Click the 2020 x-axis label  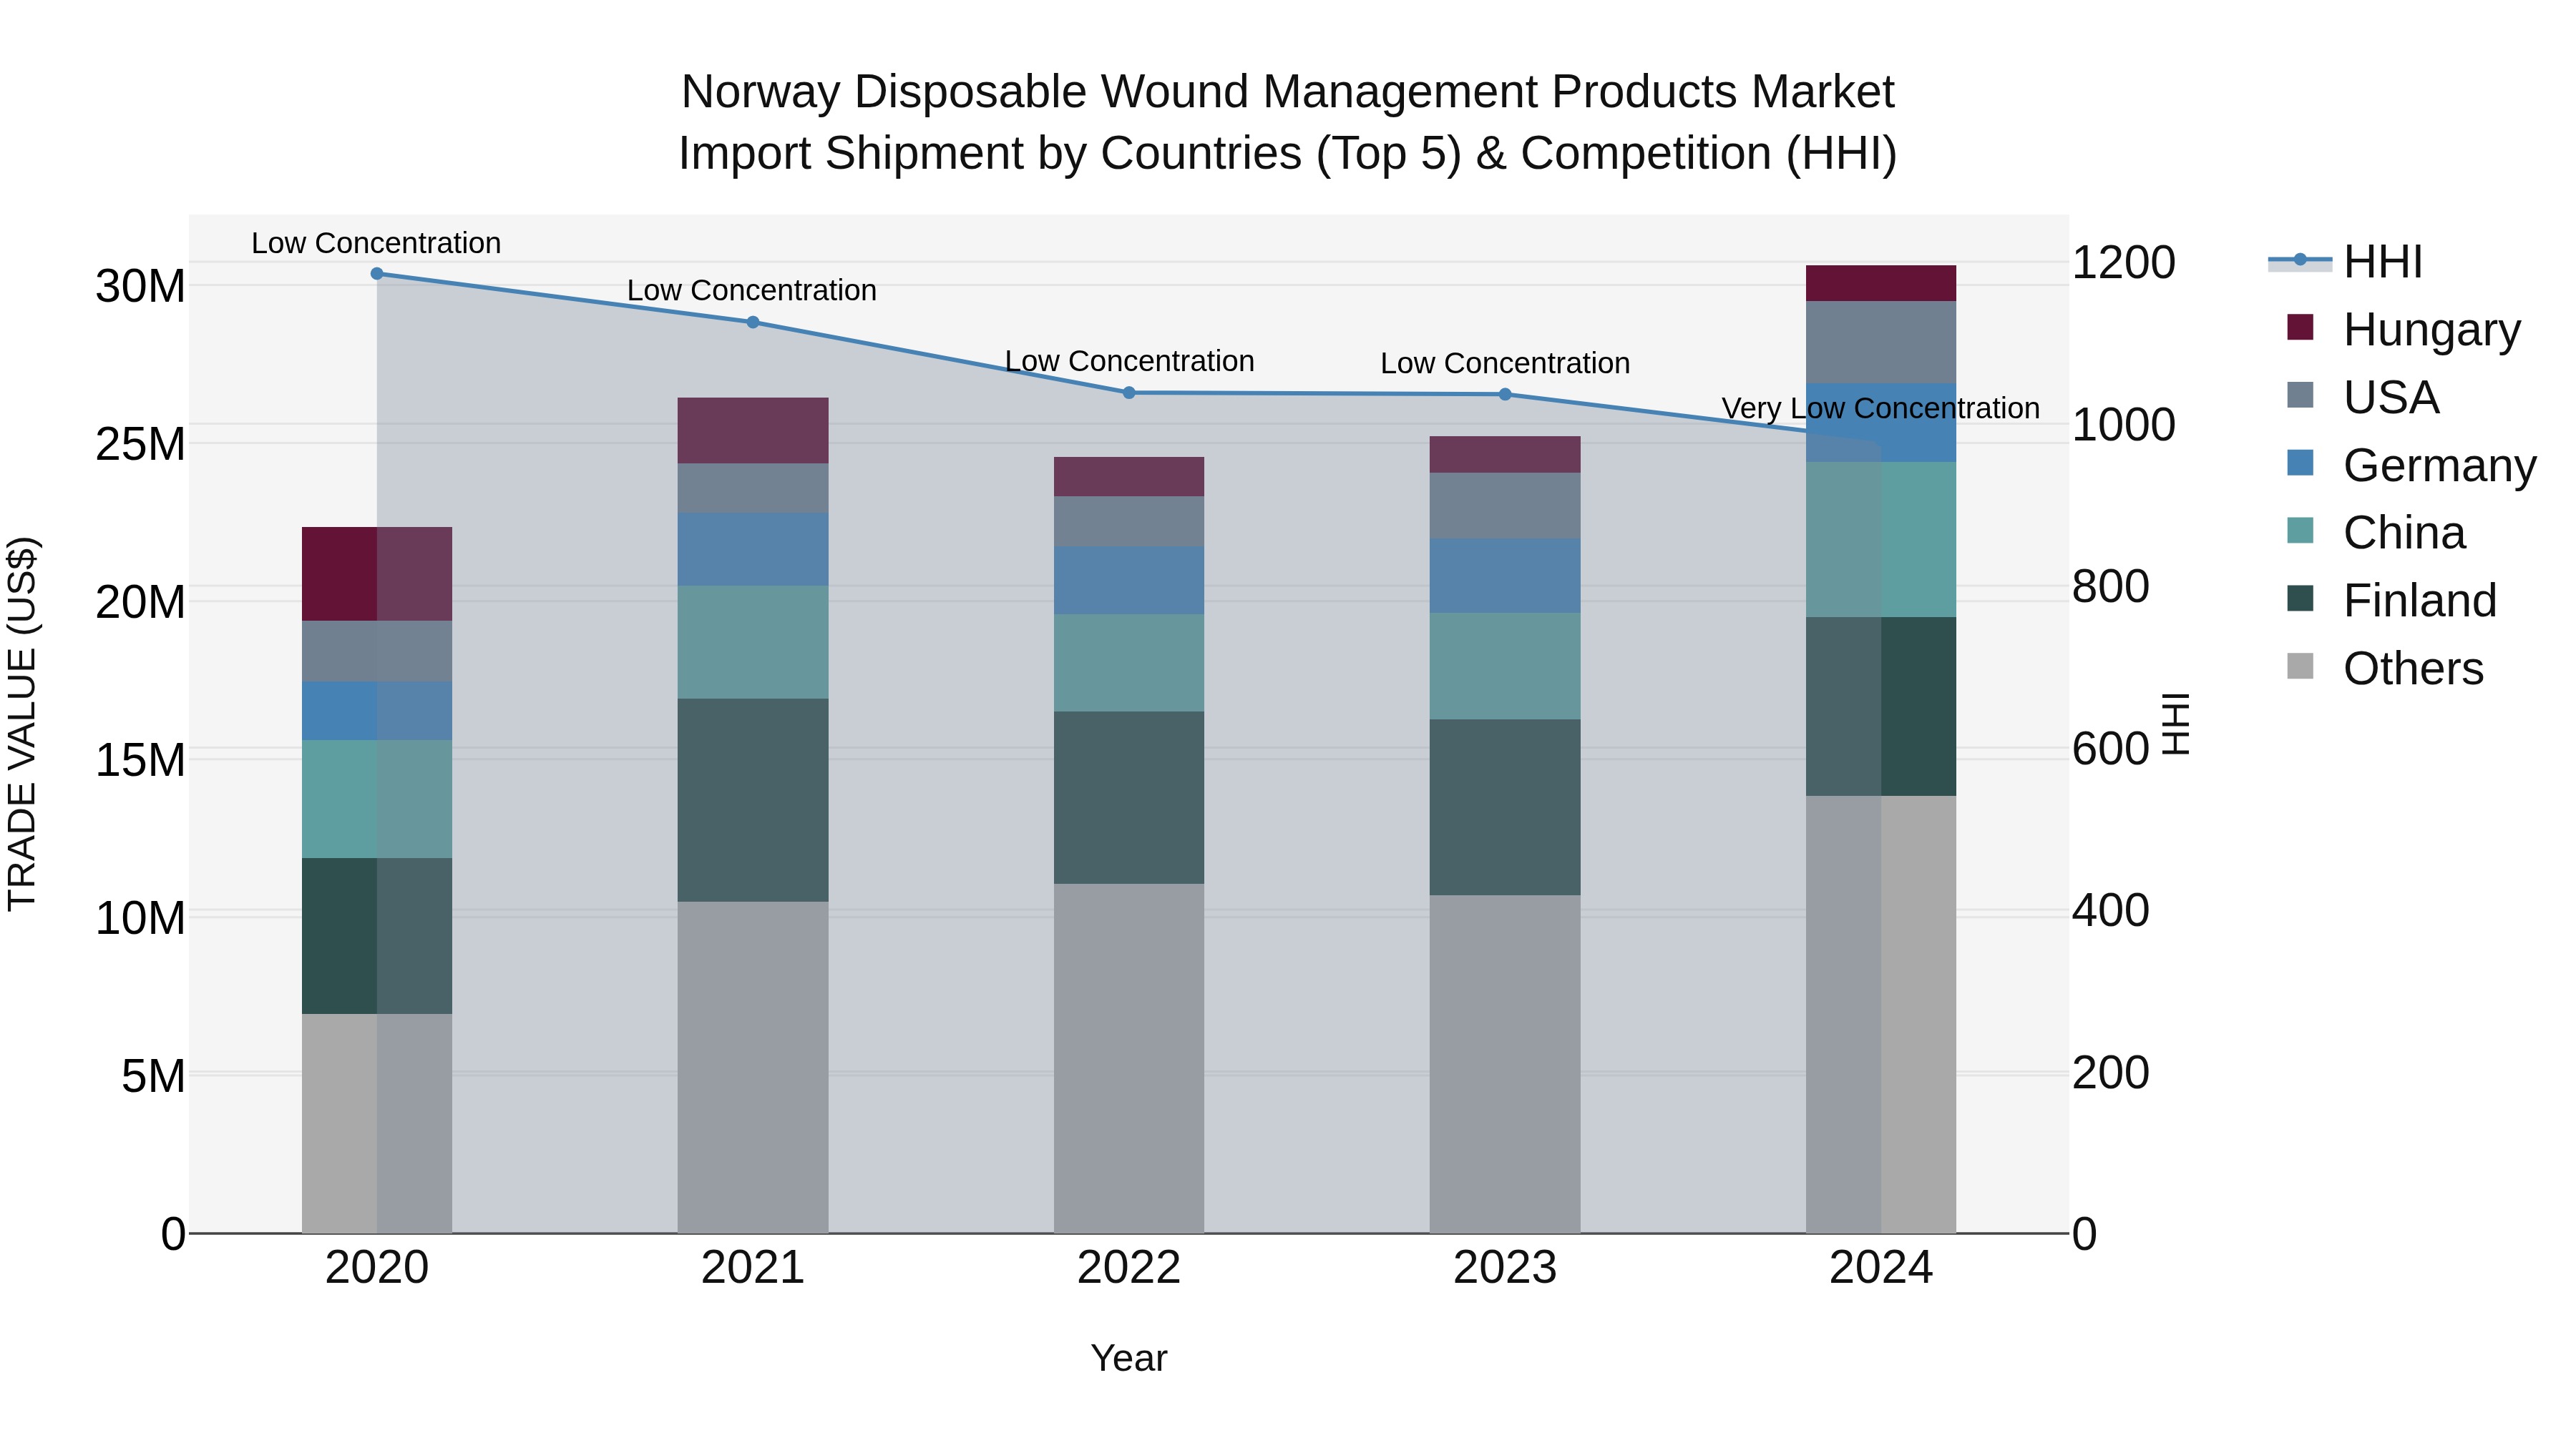point(377,1268)
